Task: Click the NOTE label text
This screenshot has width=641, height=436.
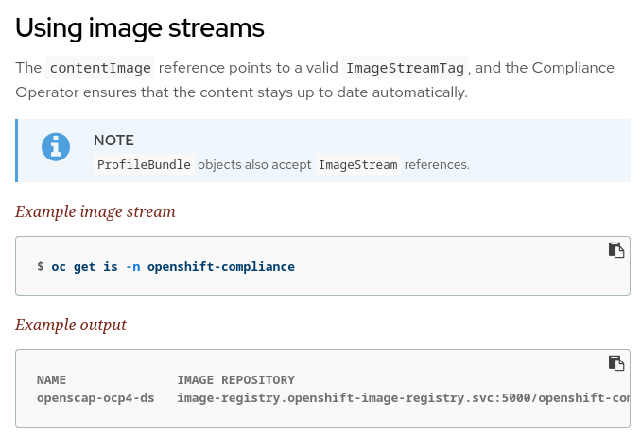Action: click(x=113, y=141)
